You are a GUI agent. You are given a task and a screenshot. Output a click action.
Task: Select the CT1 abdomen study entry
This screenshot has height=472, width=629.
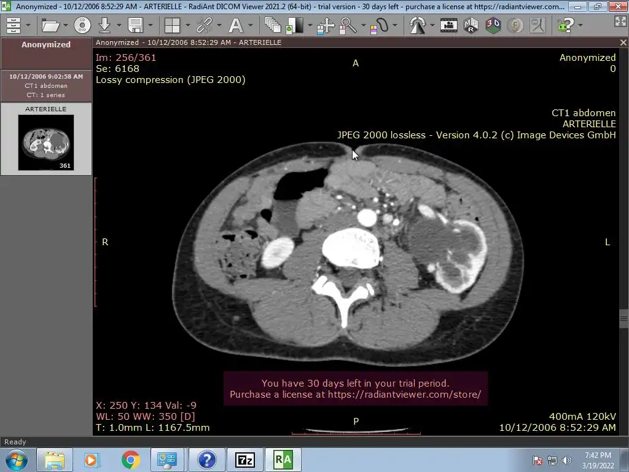tap(46, 85)
